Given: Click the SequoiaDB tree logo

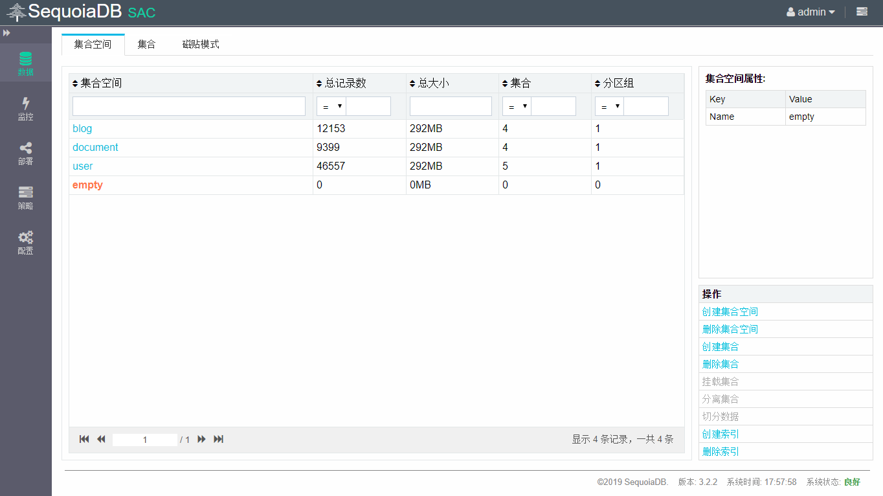Looking at the screenshot, I should point(16,12).
